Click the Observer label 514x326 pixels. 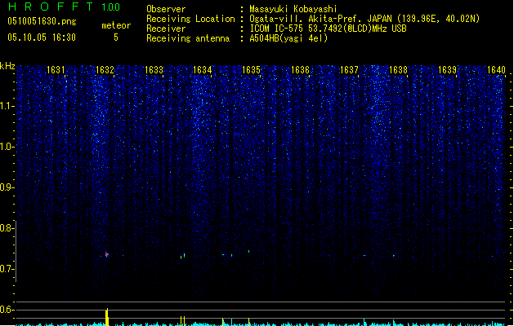166,9
